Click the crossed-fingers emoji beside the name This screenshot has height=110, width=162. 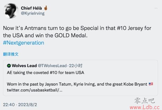point(46,8)
